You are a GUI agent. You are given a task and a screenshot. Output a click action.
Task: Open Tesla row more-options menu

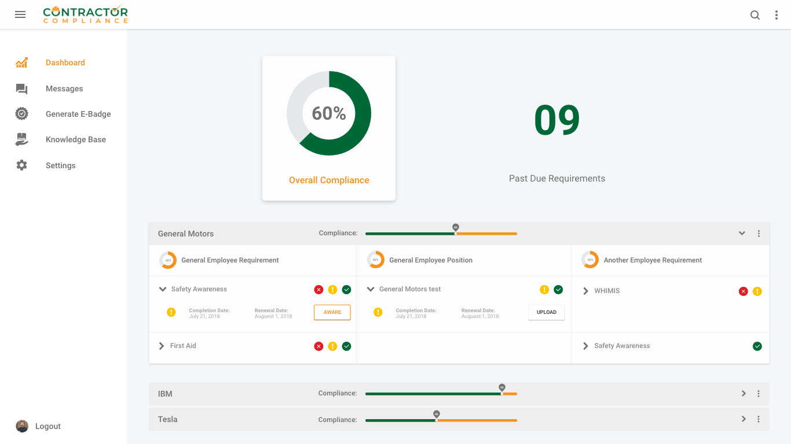point(759,419)
